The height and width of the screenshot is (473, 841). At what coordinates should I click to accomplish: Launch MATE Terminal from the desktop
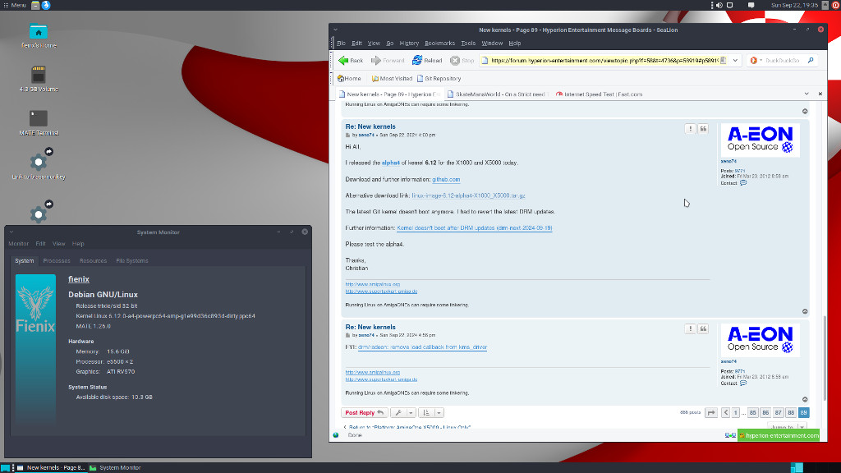click(39, 122)
